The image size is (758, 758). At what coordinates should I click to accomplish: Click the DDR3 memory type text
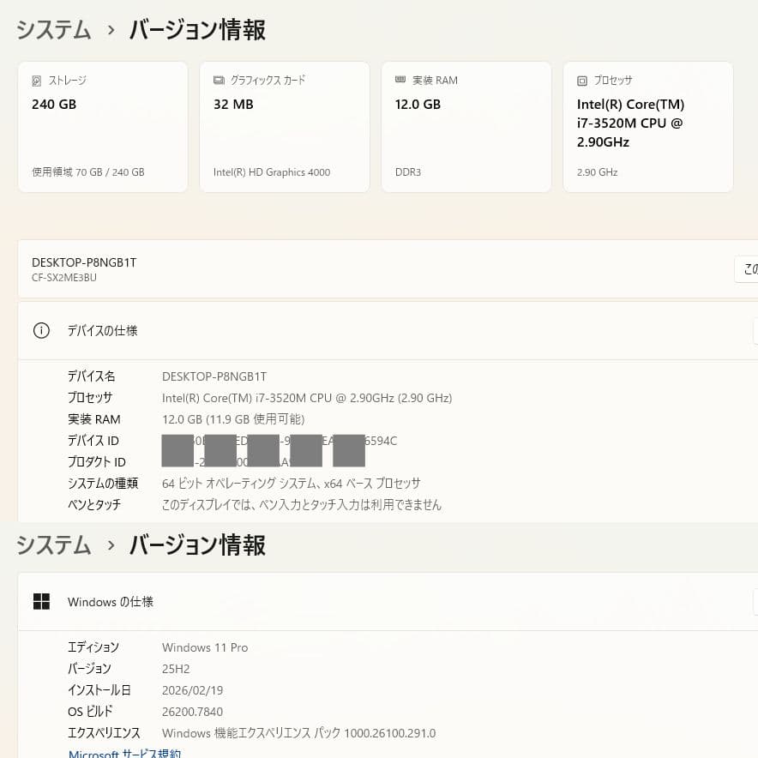click(x=408, y=172)
